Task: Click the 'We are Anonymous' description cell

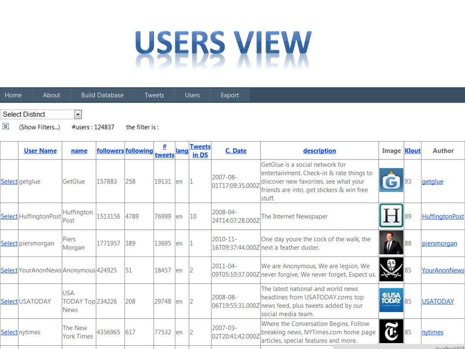Action: tap(319, 270)
